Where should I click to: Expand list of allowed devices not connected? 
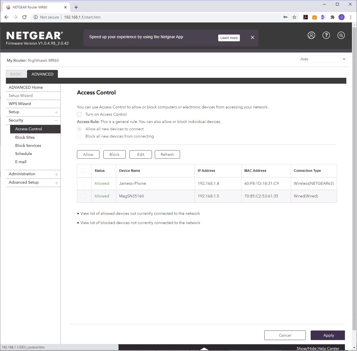point(139,213)
